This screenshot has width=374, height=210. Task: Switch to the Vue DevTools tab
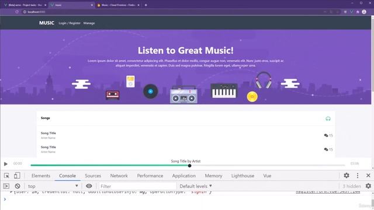pyautogui.click(x=267, y=176)
